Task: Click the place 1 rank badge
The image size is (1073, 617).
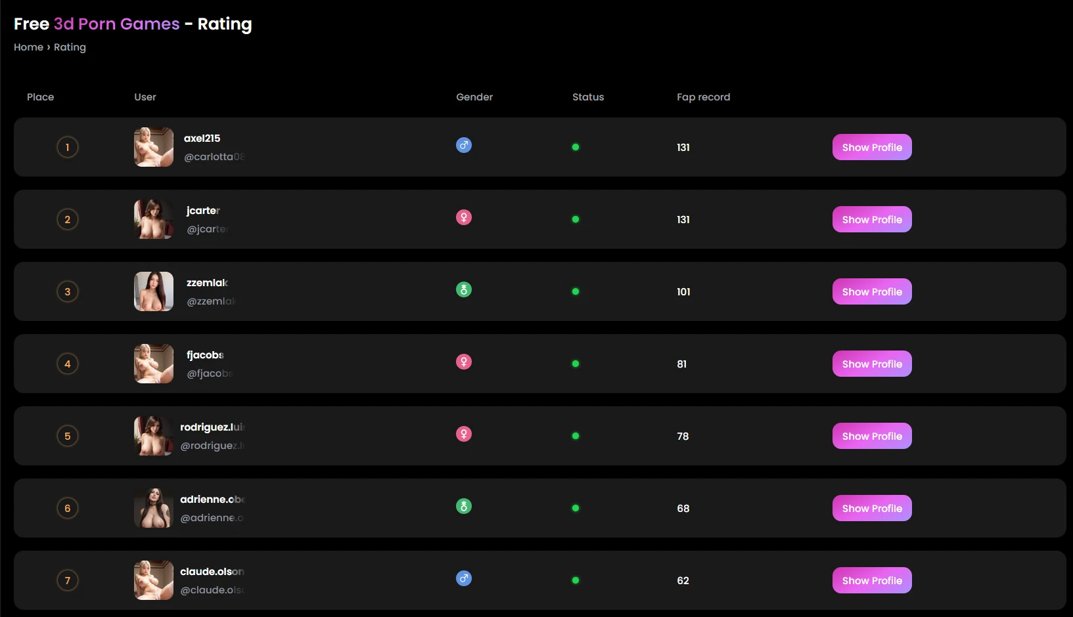Action: pyautogui.click(x=68, y=147)
